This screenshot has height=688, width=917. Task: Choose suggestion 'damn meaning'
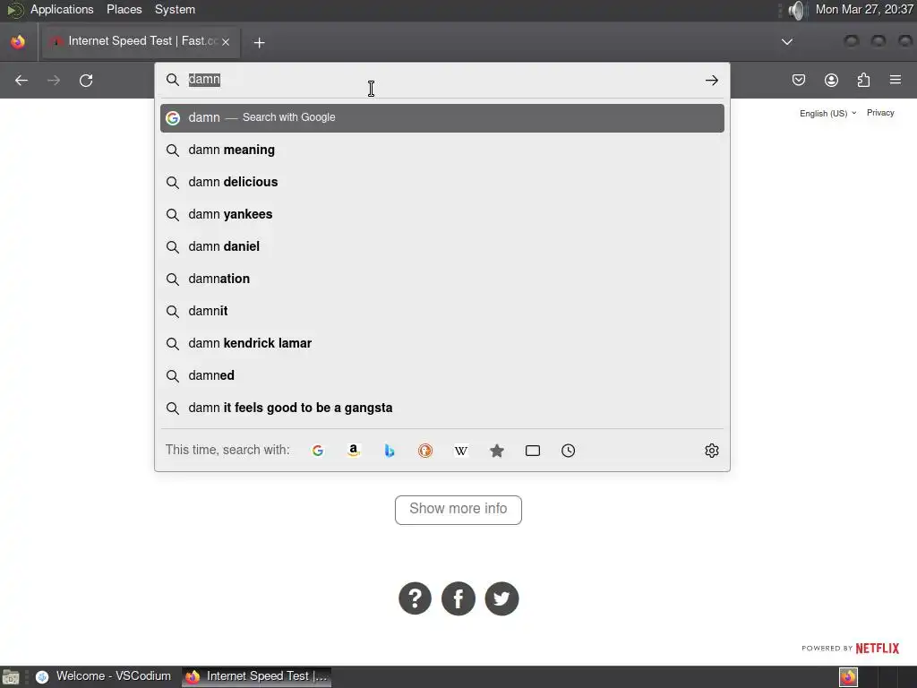pyautogui.click(x=442, y=150)
